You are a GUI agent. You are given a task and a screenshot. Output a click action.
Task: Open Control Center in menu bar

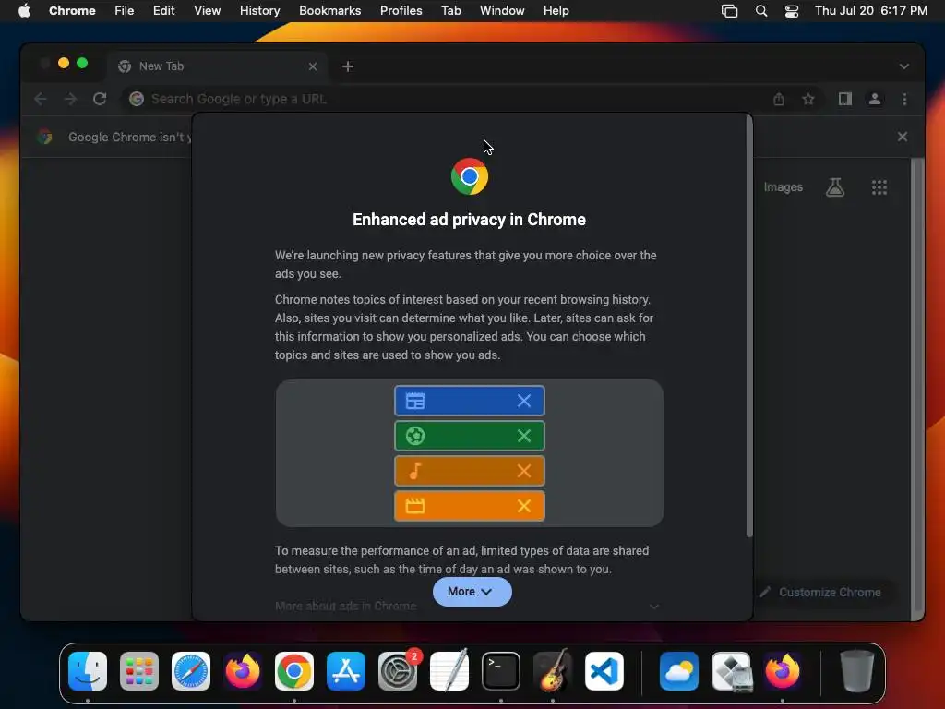[791, 11]
